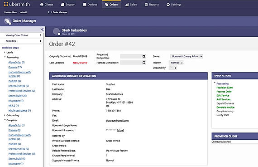Click Expand Services action

point(225,103)
